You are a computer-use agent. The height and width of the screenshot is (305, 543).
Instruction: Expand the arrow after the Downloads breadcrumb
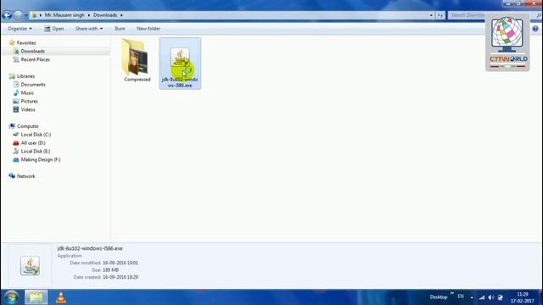121,15
